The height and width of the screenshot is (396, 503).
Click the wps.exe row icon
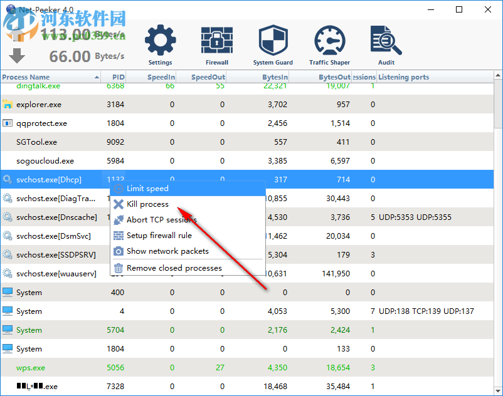pos(8,367)
